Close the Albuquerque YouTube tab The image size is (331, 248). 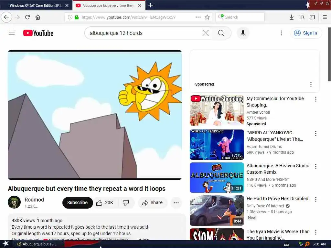click(x=140, y=5)
